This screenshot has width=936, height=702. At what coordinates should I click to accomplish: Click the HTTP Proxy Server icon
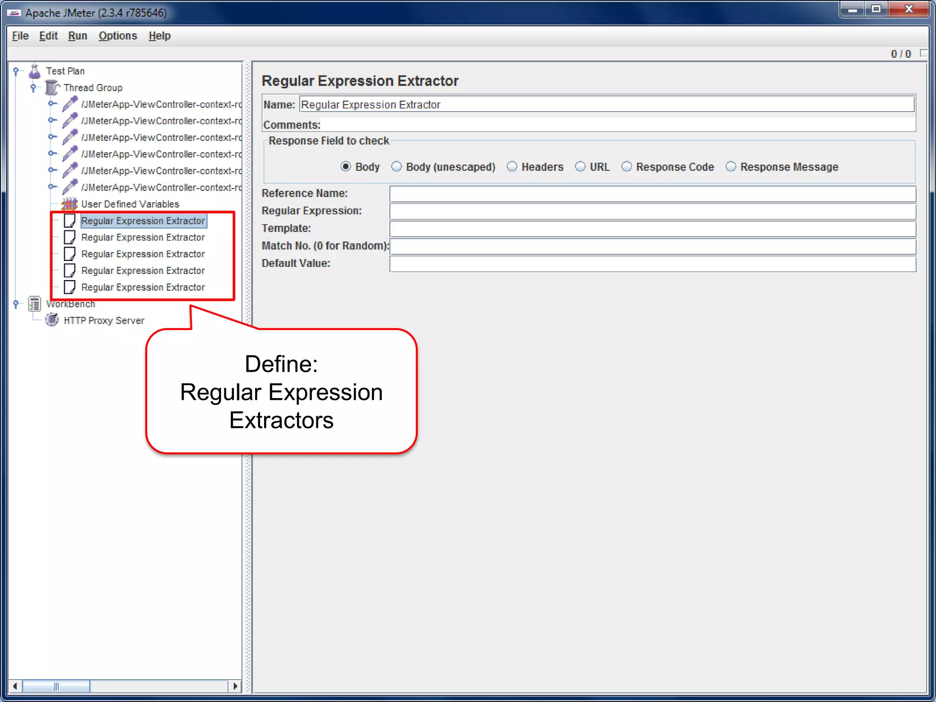[x=52, y=320]
